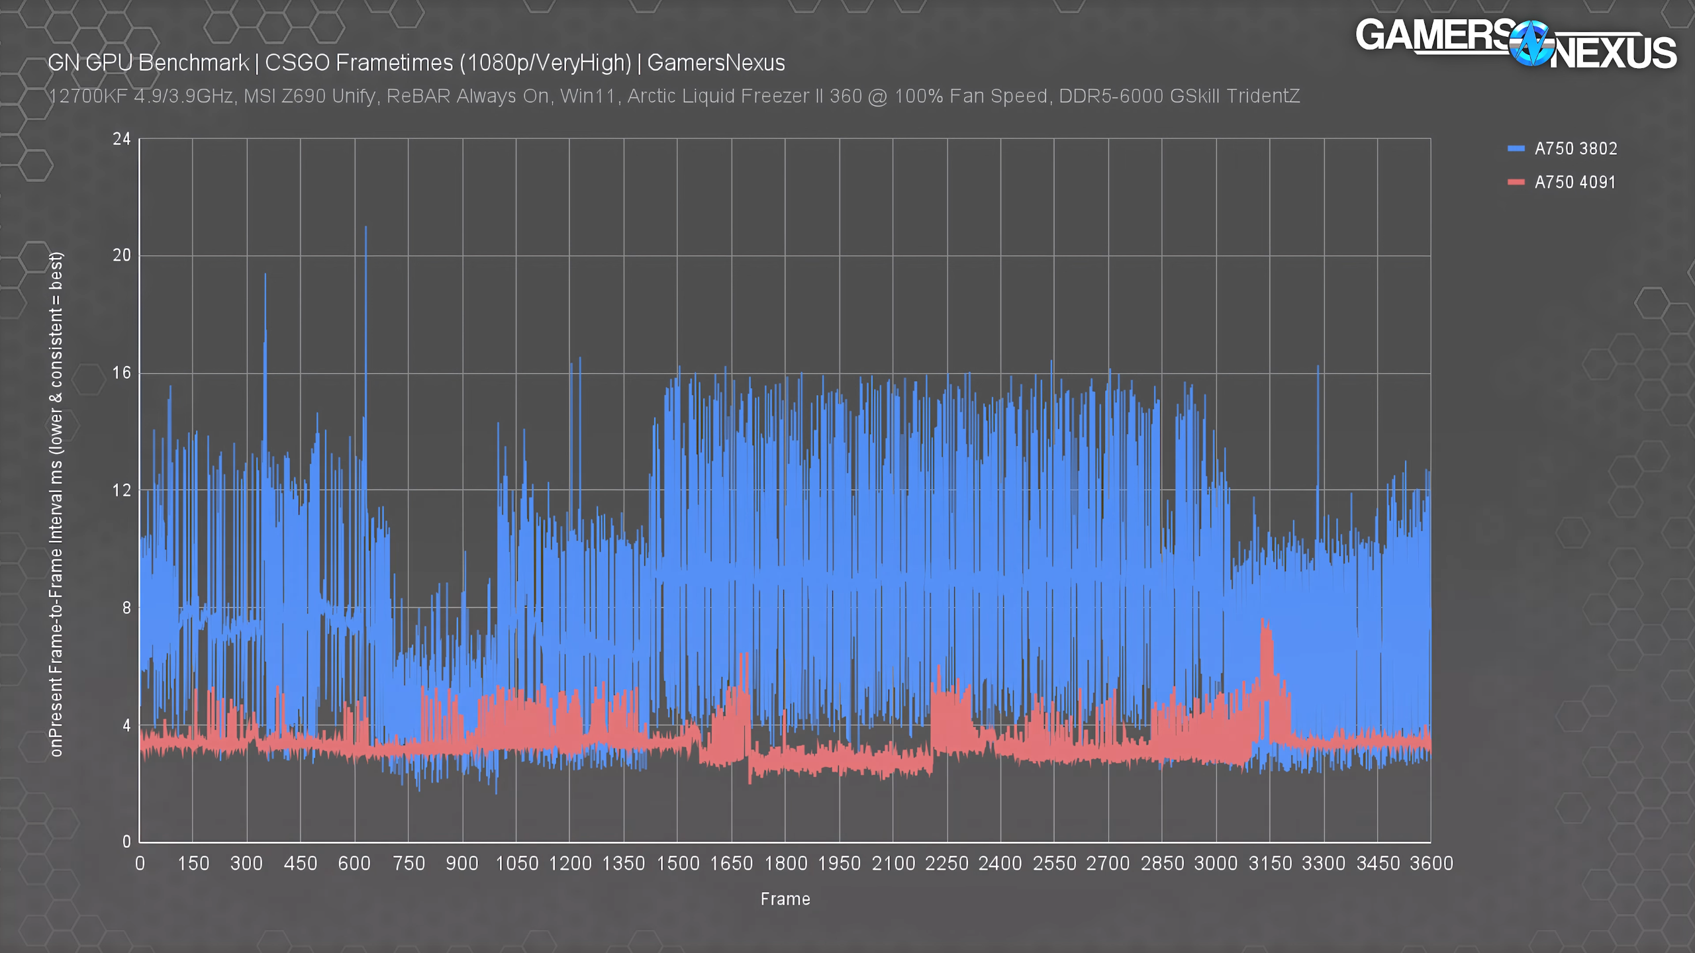Click the x-axis tick label 2550
Image resolution: width=1695 pixels, height=953 pixels.
coord(1055,863)
